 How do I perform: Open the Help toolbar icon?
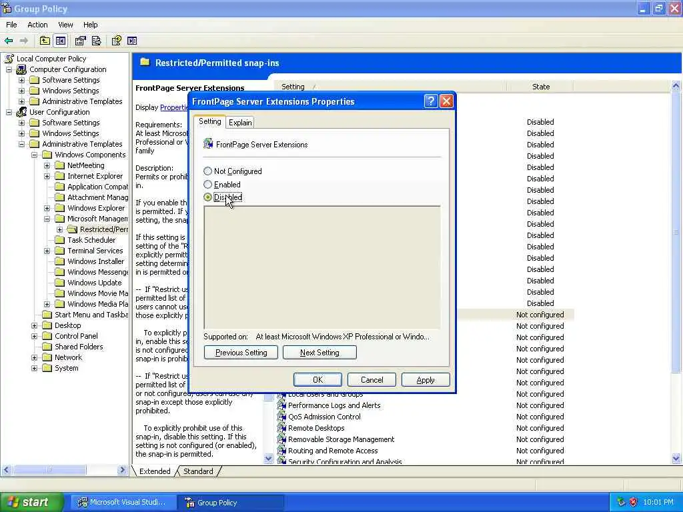(116, 41)
